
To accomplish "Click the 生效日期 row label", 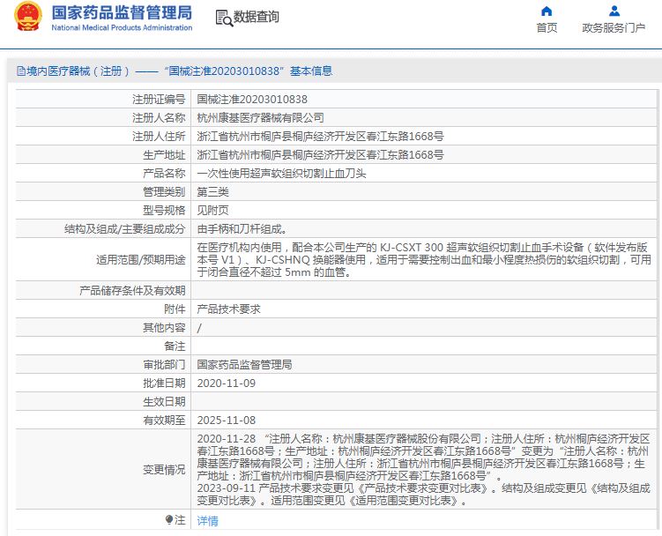I will tap(164, 402).
